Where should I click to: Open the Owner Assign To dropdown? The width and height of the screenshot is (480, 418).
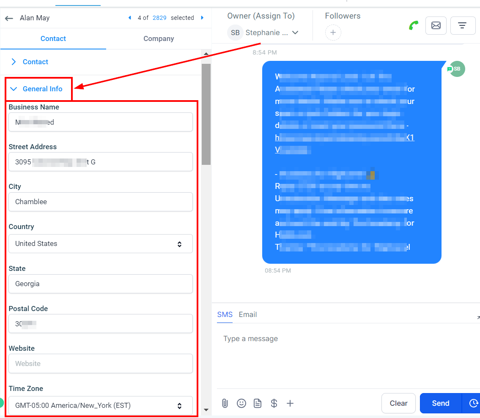[x=263, y=33]
